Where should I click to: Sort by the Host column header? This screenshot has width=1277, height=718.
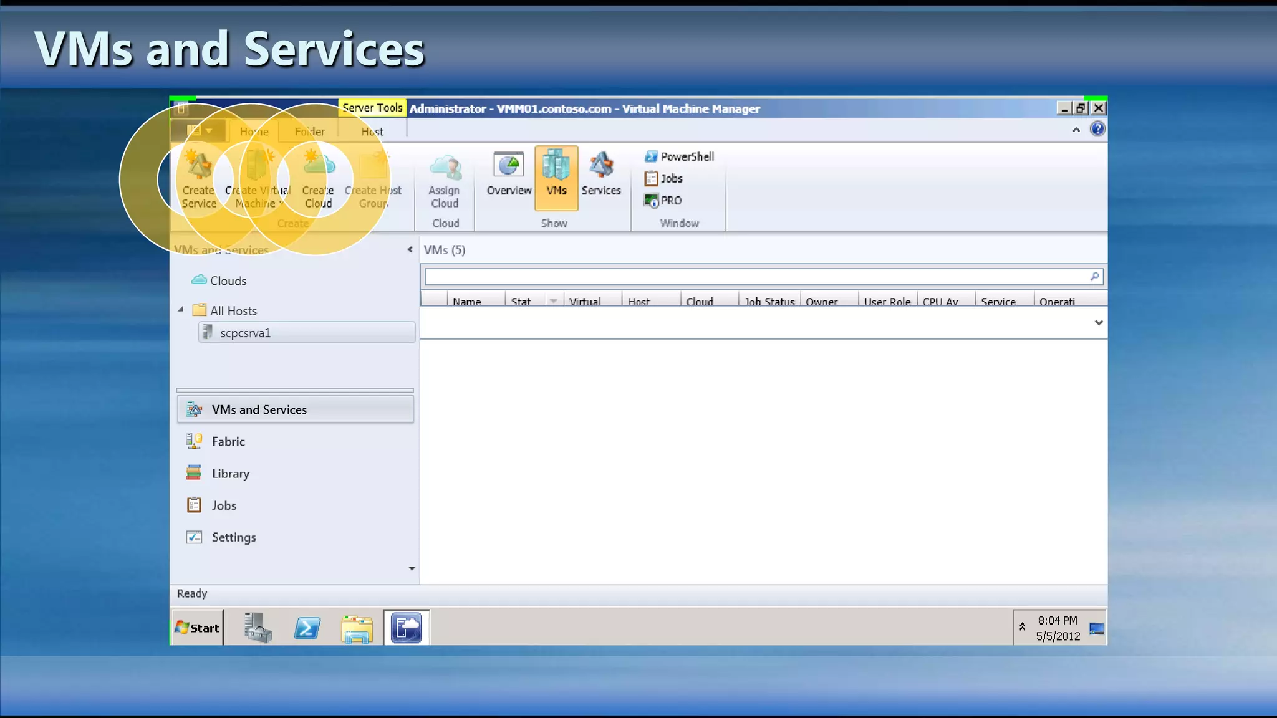(651, 300)
